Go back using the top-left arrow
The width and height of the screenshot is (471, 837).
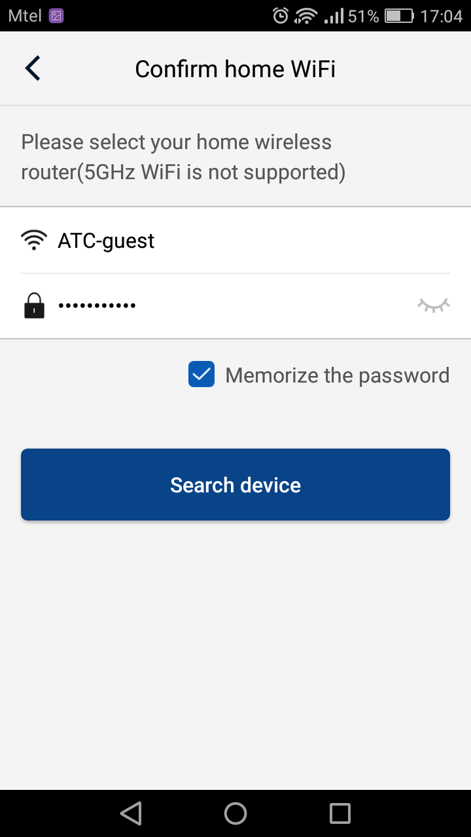point(33,69)
